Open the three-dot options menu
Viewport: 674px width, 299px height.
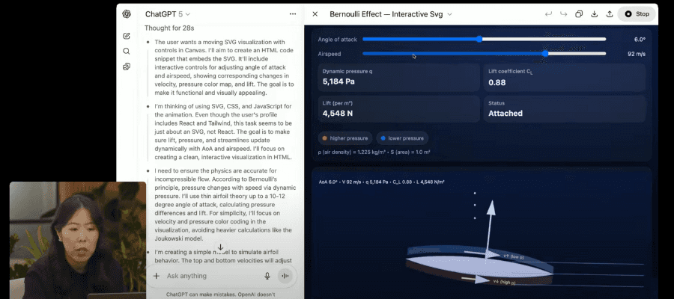(293, 14)
